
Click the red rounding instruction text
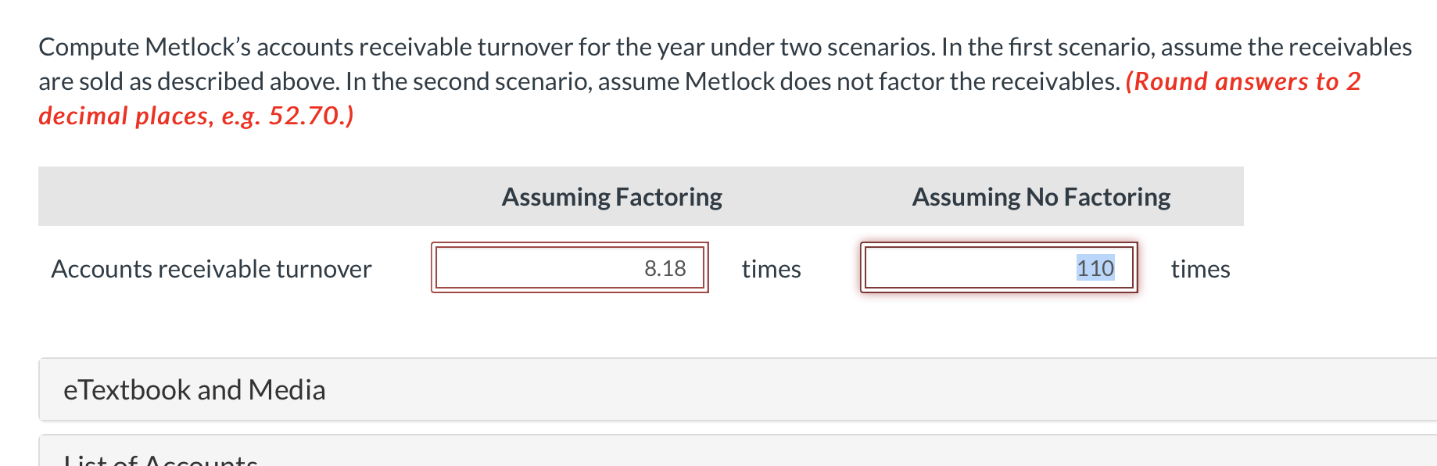[x=704, y=99]
